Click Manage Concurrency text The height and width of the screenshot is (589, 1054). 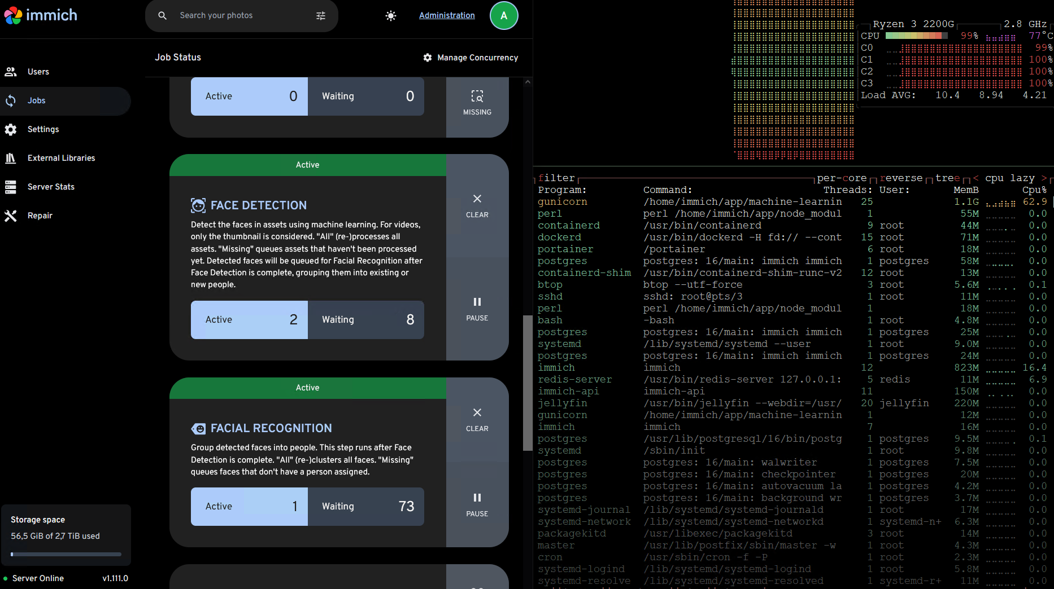pos(478,58)
